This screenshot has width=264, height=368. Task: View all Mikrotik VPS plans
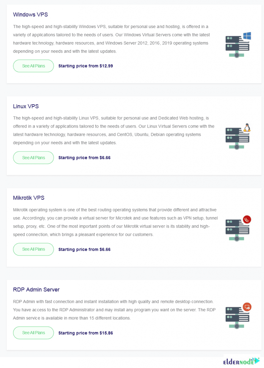coord(33,249)
